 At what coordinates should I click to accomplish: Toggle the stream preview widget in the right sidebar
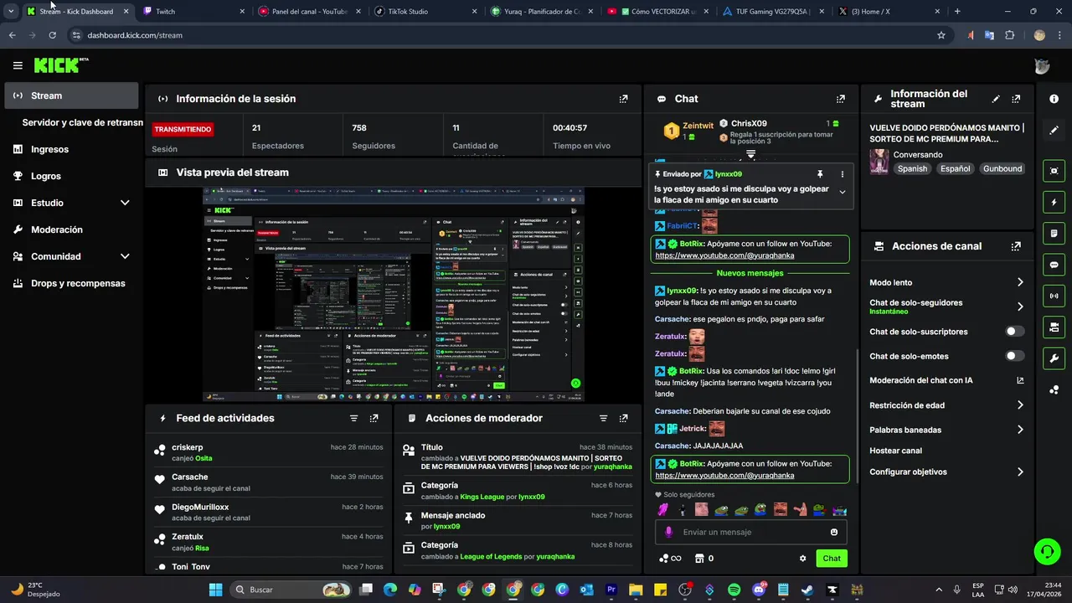1054,171
